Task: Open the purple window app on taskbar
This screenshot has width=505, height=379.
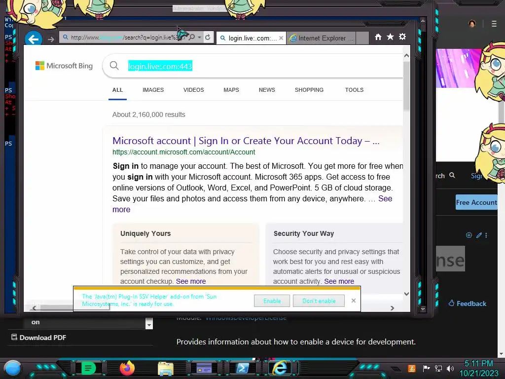Action: click(204, 368)
